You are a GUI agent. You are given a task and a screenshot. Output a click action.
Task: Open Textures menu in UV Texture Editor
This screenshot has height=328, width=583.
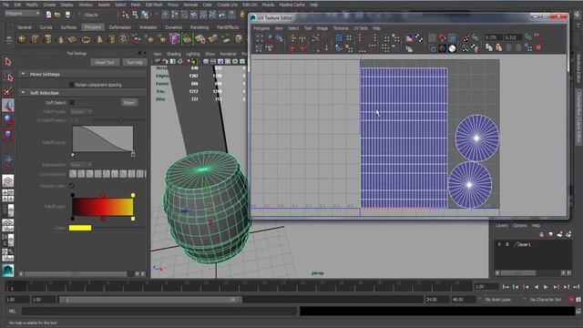(341, 28)
